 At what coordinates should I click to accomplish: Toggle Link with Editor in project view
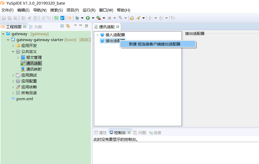68,26
